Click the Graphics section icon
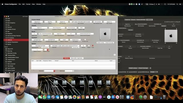The height and width of the screenshot is (103, 183). (x=6, y=33)
